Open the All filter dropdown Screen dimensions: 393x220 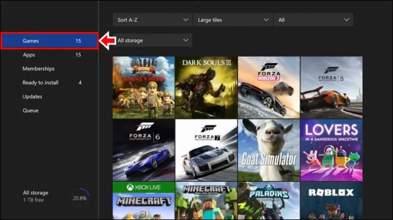click(313, 20)
